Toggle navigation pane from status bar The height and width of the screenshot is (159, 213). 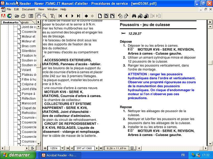45,148
